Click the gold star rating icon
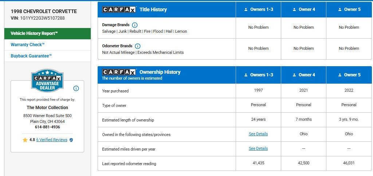Viewport: 373px width, 176px height. pos(25,140)
